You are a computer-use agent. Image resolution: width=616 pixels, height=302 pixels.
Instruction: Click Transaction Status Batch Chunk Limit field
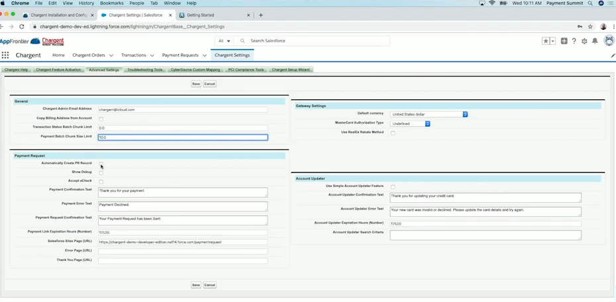tap(183, 128)
